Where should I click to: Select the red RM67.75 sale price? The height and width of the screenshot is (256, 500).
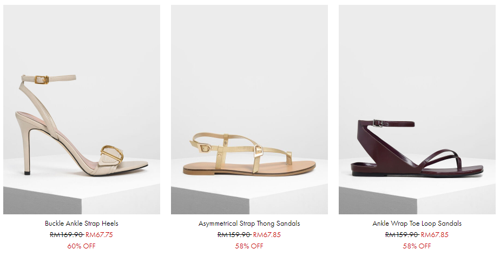pos(99,235)
